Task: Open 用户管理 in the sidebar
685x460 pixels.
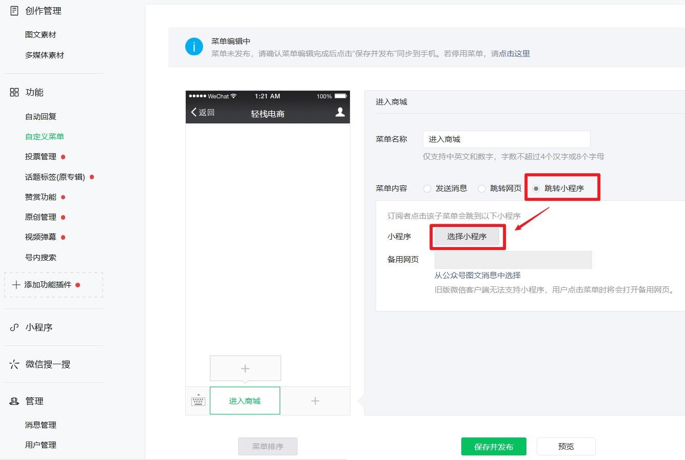Action: [x=41, y=445]
